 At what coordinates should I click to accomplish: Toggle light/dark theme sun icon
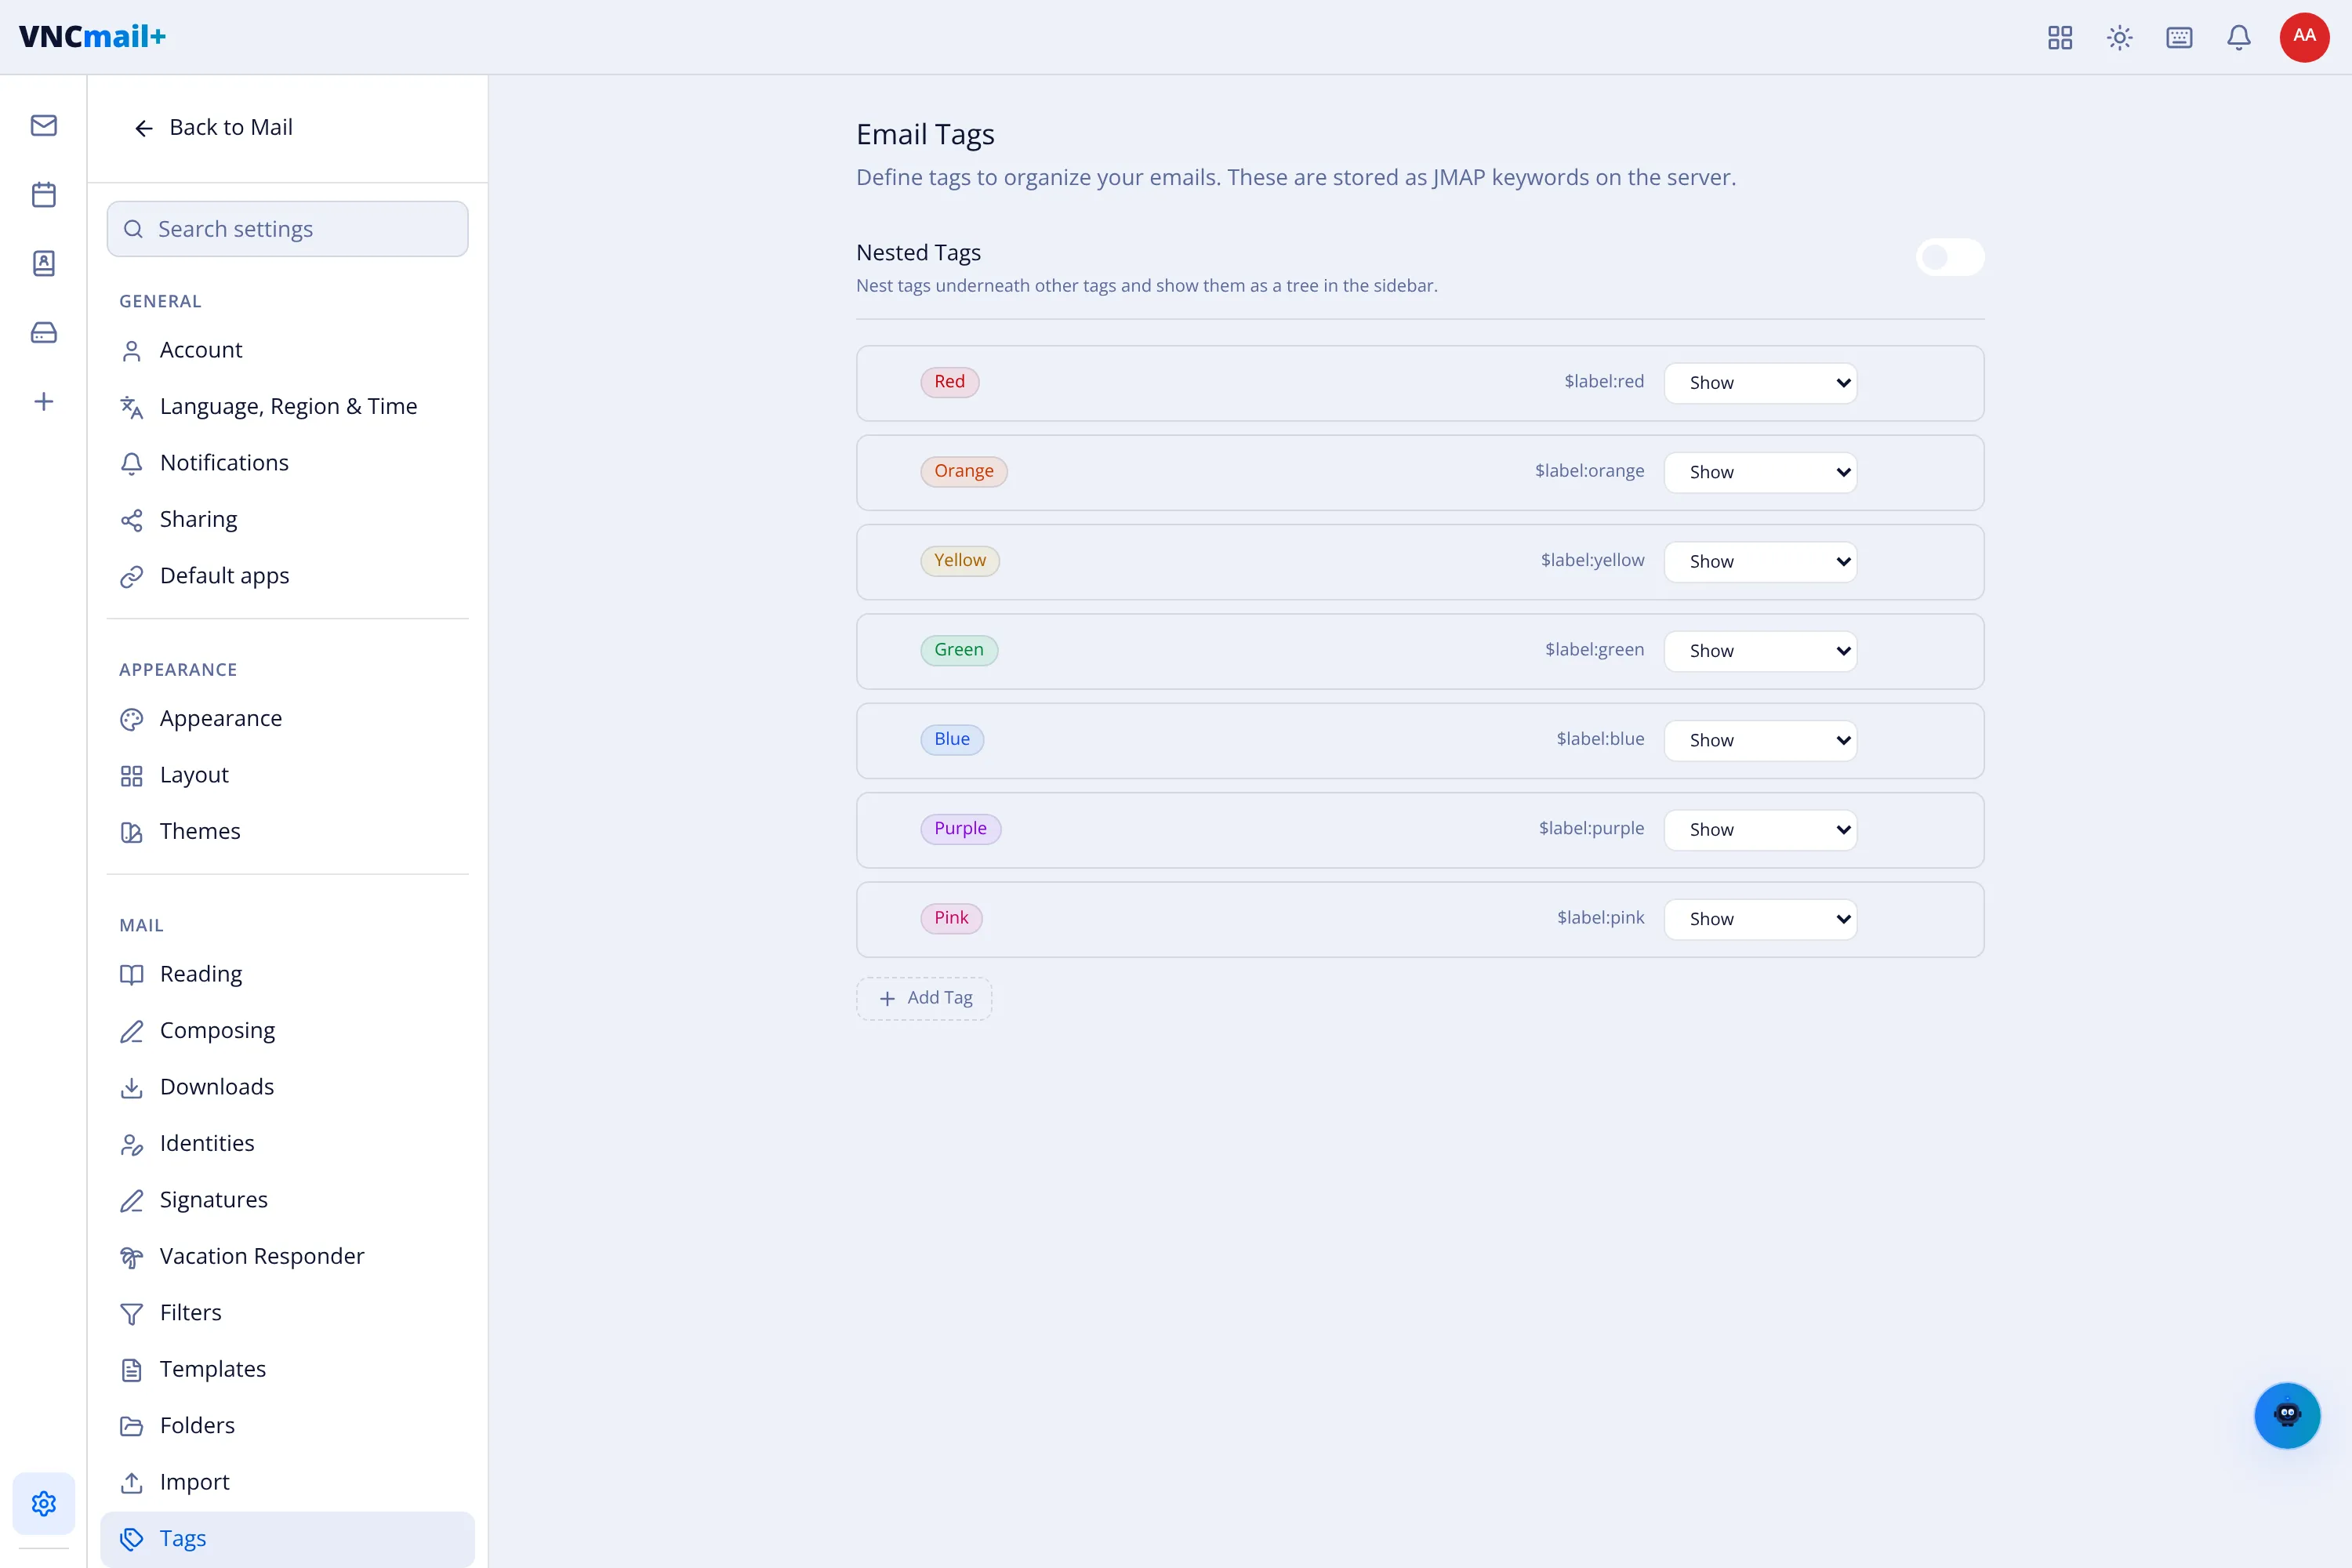click(2120, 38)
